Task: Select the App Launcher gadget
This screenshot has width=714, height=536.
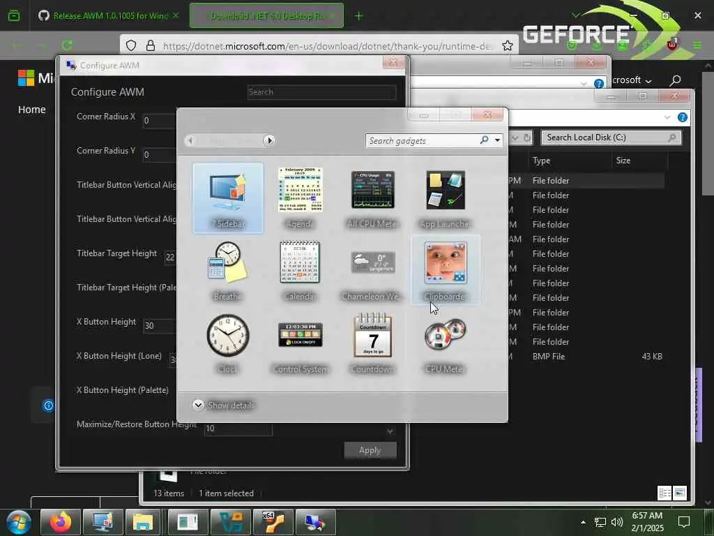Action: click(445, 198)
